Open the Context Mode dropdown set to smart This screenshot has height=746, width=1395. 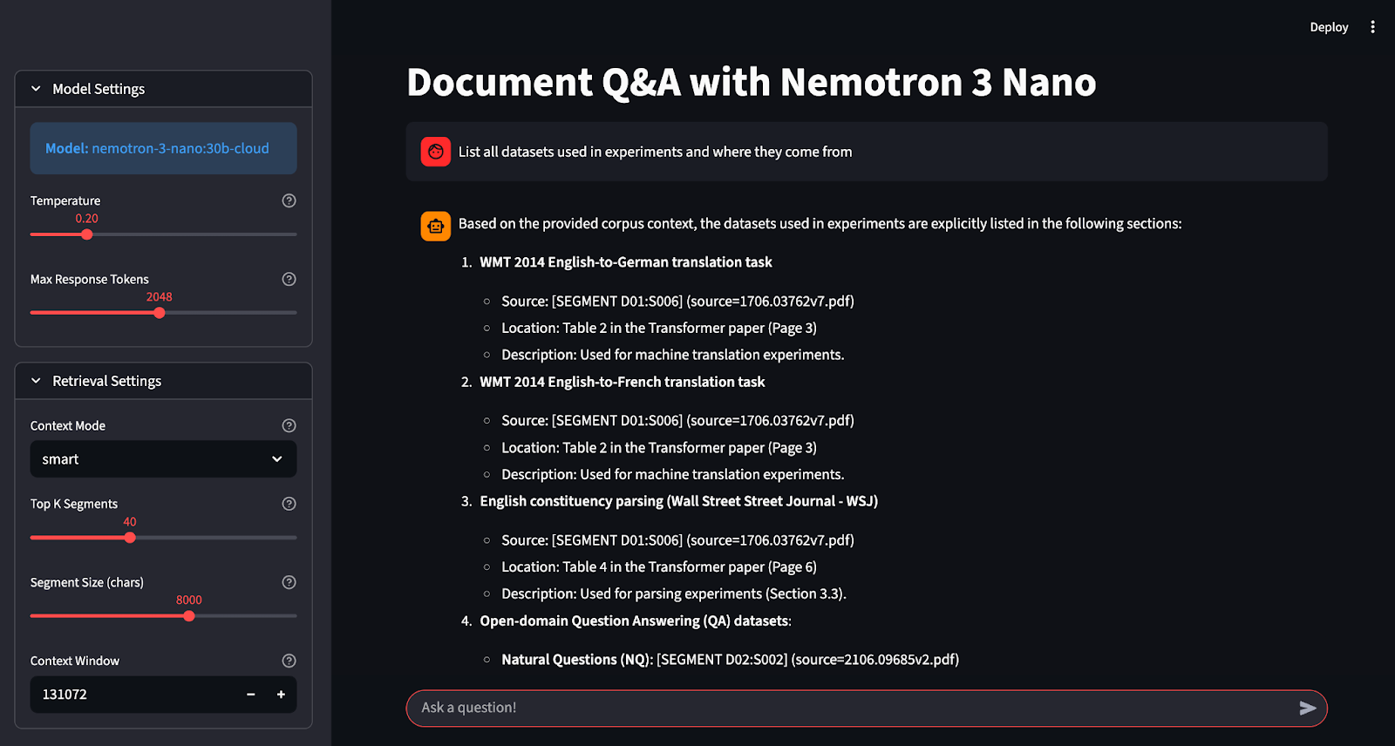click(163, 459)
